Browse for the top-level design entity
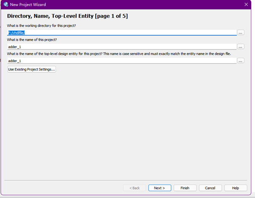Screen dimensions: 255x198 tap(241, 61)
